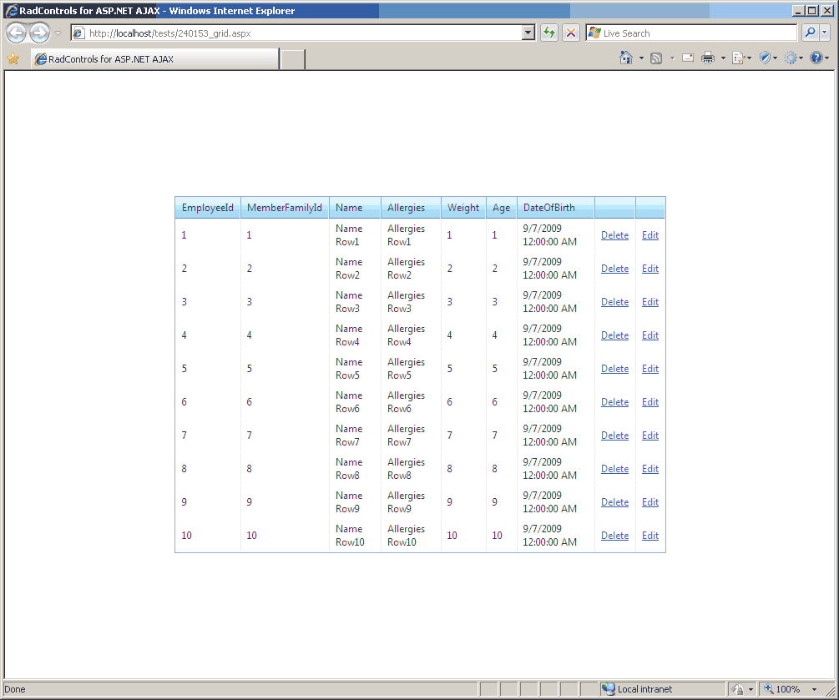The height and width of the screenshot is (700, 839).
Task: Click Delete link for Name Row7
Action: pyautogui.click(x=614, y=436)
